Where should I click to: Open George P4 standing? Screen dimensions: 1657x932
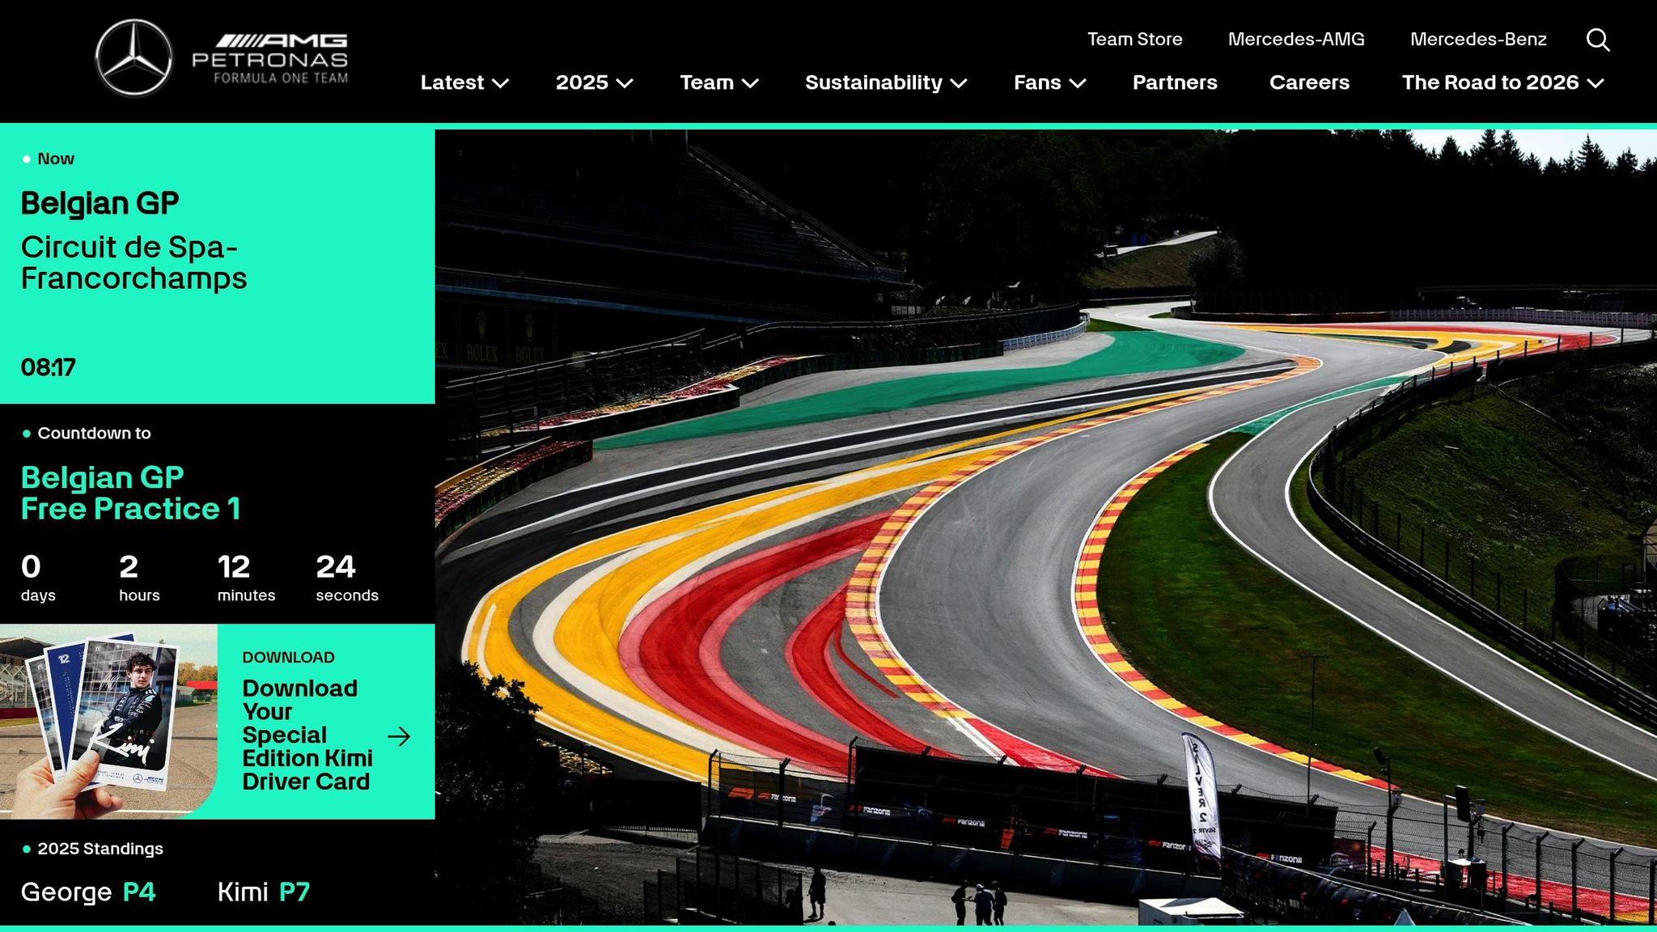coord(87,892)
